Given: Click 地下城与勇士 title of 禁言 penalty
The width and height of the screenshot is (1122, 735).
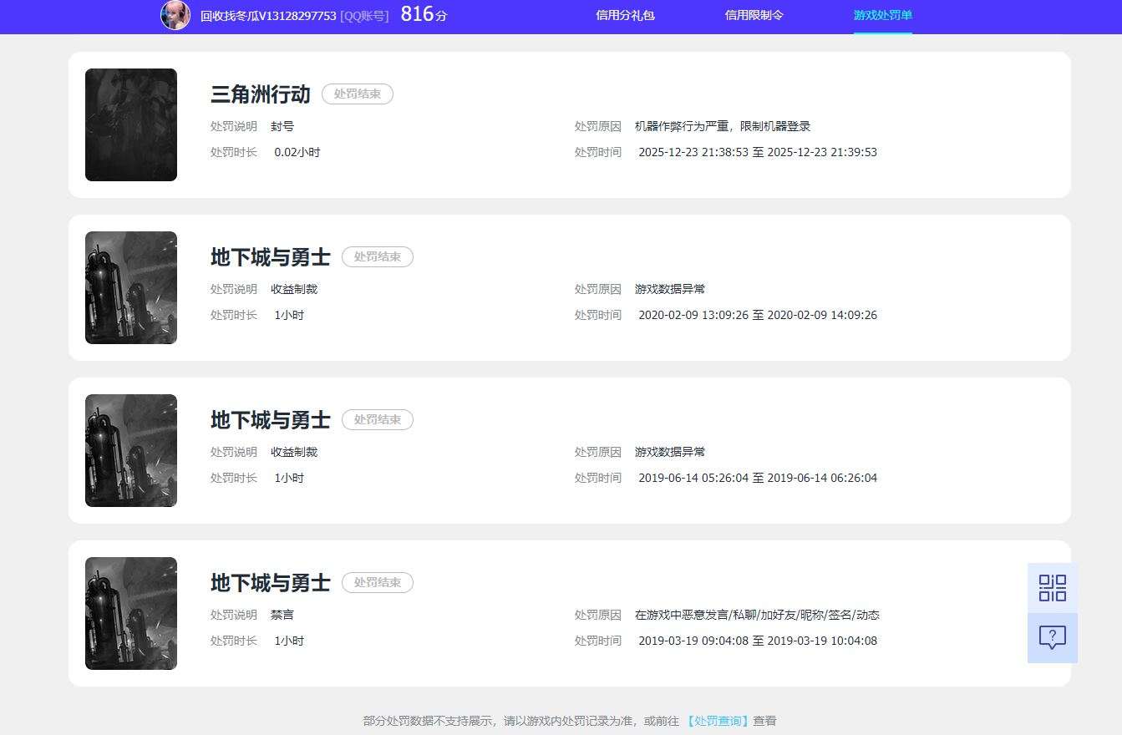Looking at the screenshot, I should [271, 583].
